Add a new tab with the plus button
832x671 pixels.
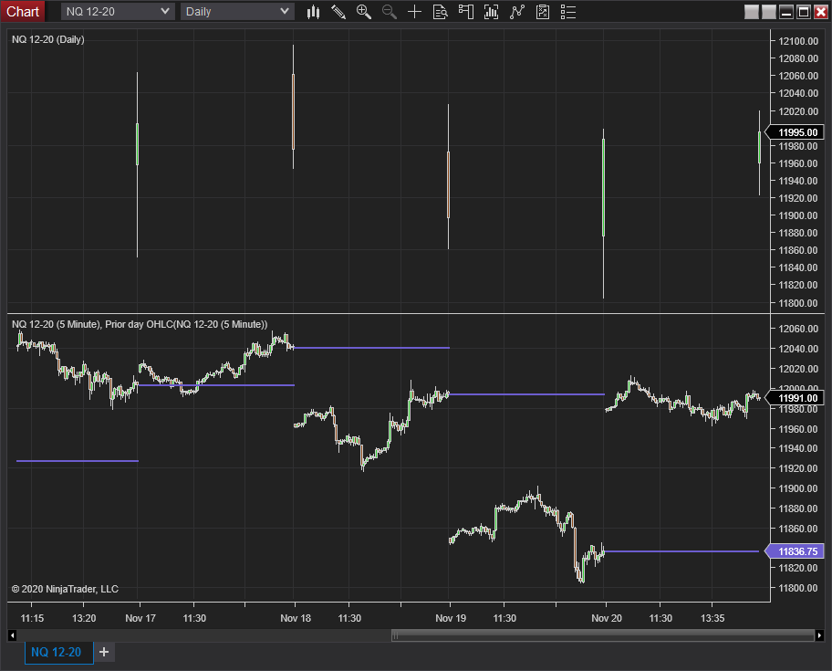(x=103, y=652)
